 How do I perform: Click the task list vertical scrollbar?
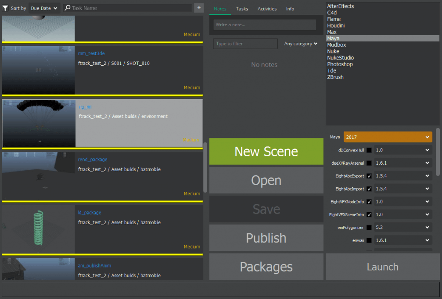click(205, 168)
